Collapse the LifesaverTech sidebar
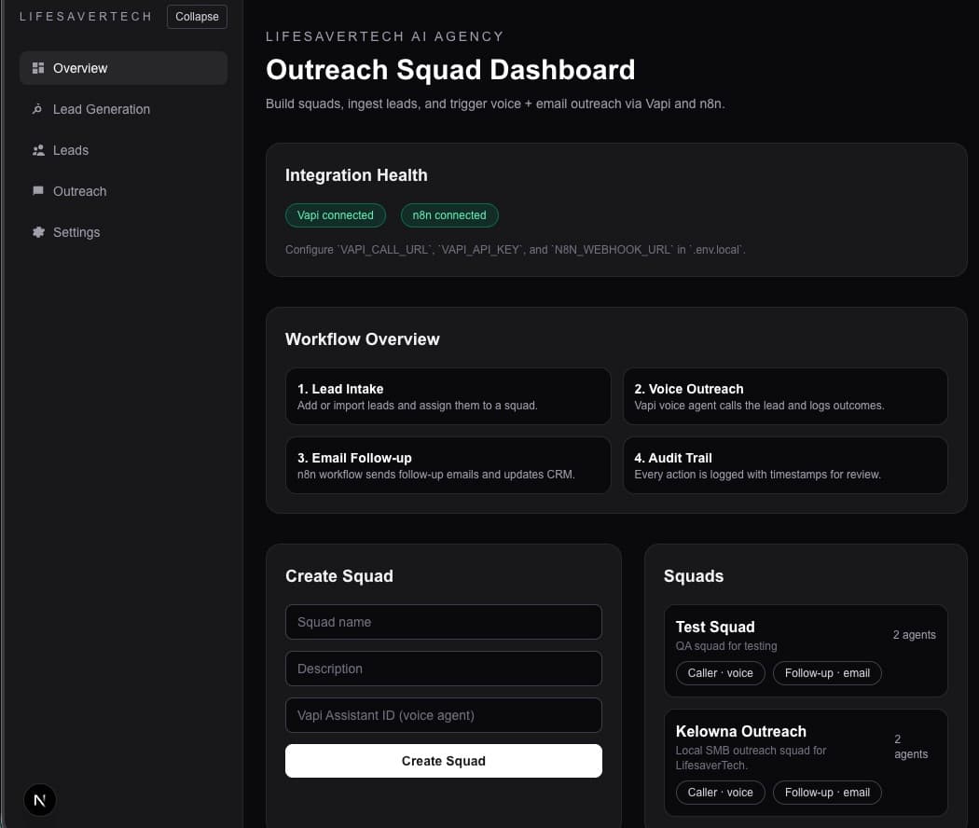The width and height of the screenshot is (979, 828). 197,16
